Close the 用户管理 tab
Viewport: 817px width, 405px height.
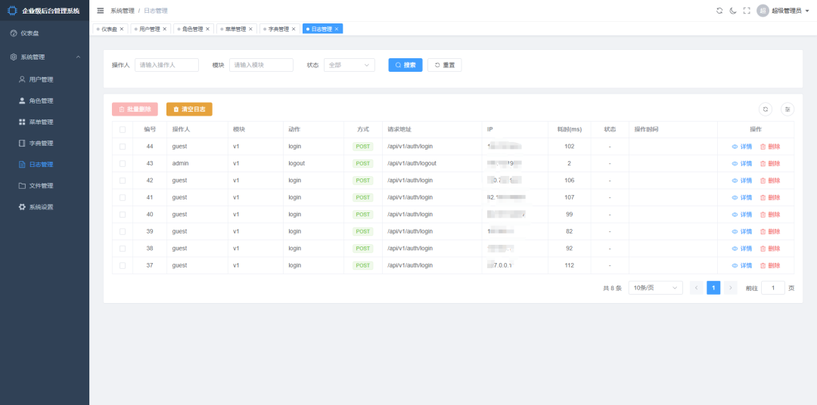165,29
